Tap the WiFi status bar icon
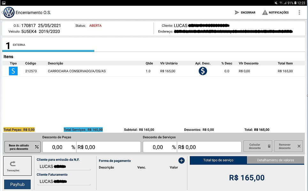 pos(281,3)
